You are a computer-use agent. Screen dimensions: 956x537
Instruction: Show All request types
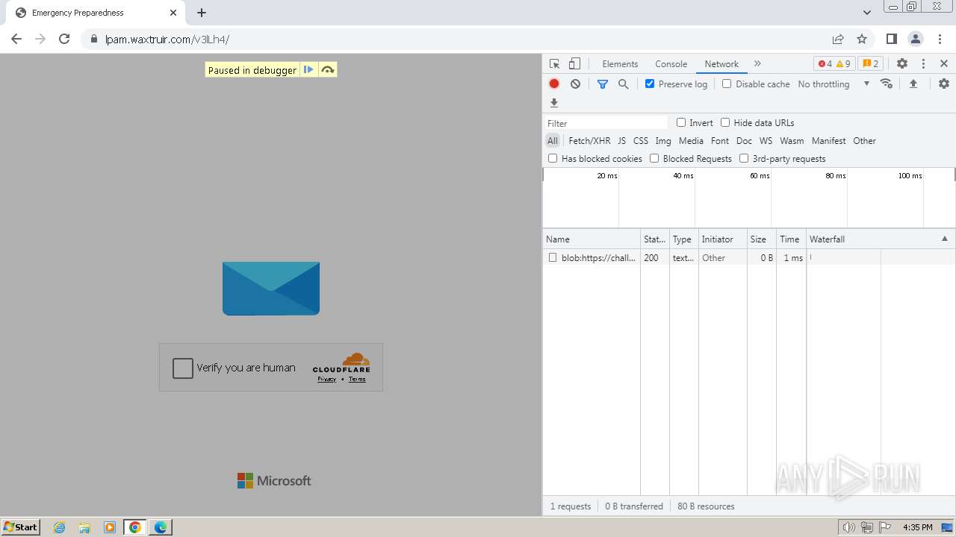click(x=552, y=141)
